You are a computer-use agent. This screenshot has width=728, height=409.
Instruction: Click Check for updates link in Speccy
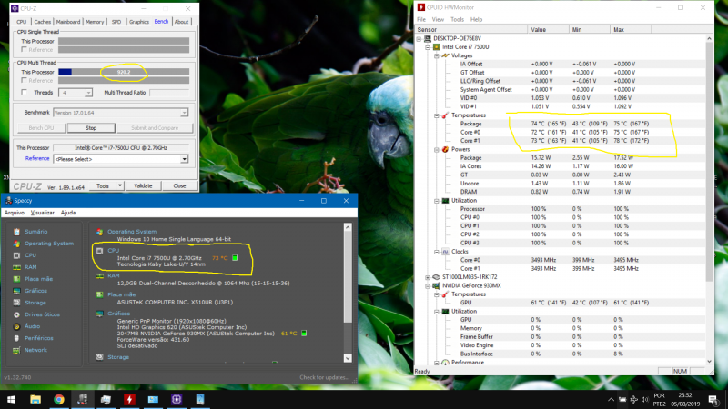point(325,377)
